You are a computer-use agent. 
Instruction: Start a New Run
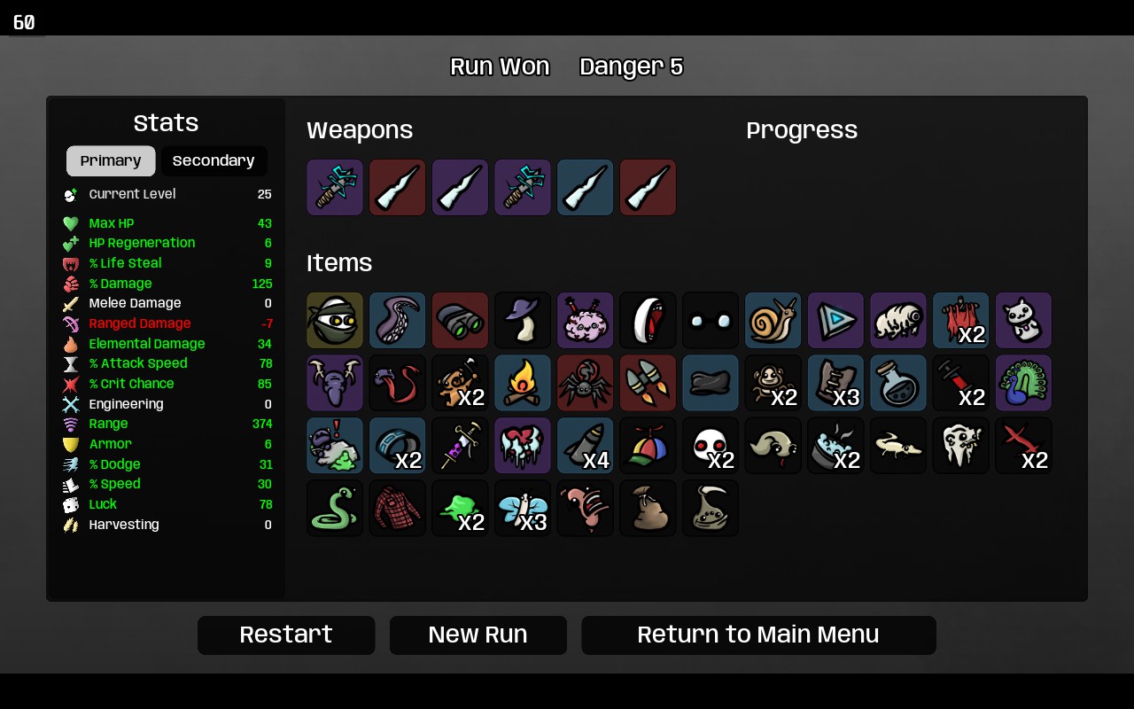(x=478, y=635)
